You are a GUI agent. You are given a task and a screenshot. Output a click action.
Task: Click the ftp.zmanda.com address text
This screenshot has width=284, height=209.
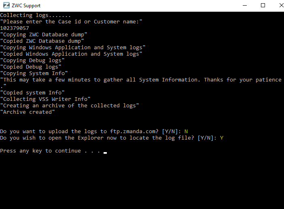pyautogui.click(x=134, y=132)
